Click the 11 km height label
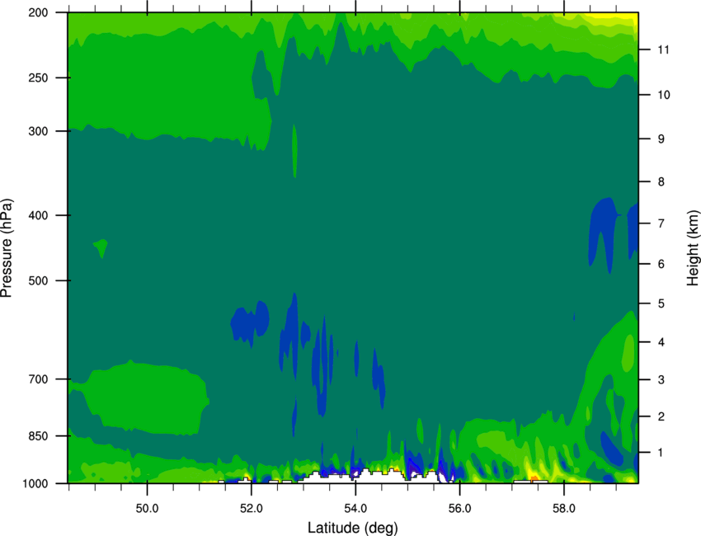The height and width of the screenshot is (536, 701). [663, 49]
